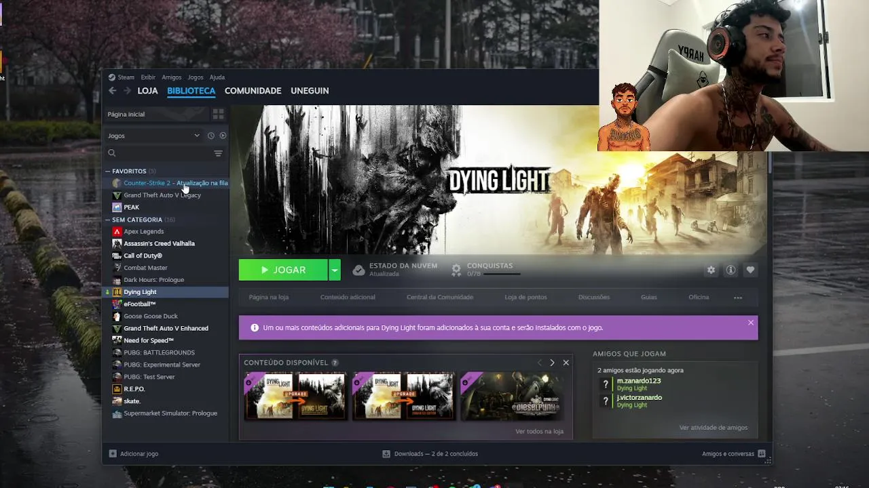Click the back navigation arrow
The width and height of the screenshot is (869, 488).
[113, 91]
